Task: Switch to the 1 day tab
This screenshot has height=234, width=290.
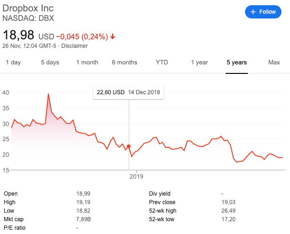Action: point(13,63)
